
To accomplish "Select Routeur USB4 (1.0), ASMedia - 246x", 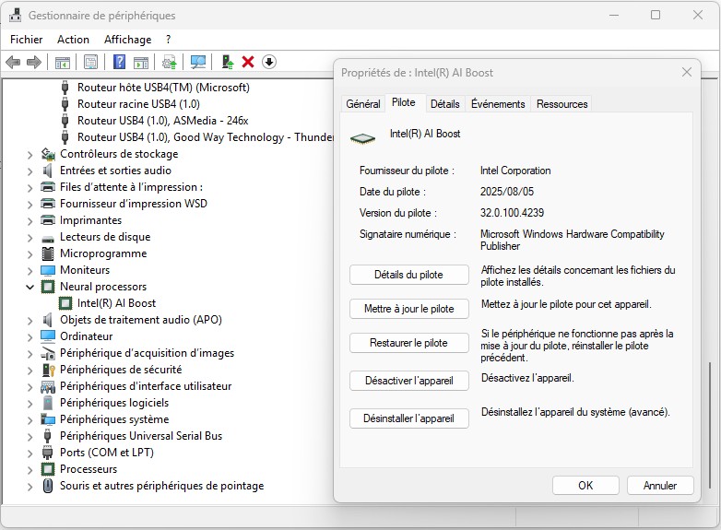I will 162,121.
